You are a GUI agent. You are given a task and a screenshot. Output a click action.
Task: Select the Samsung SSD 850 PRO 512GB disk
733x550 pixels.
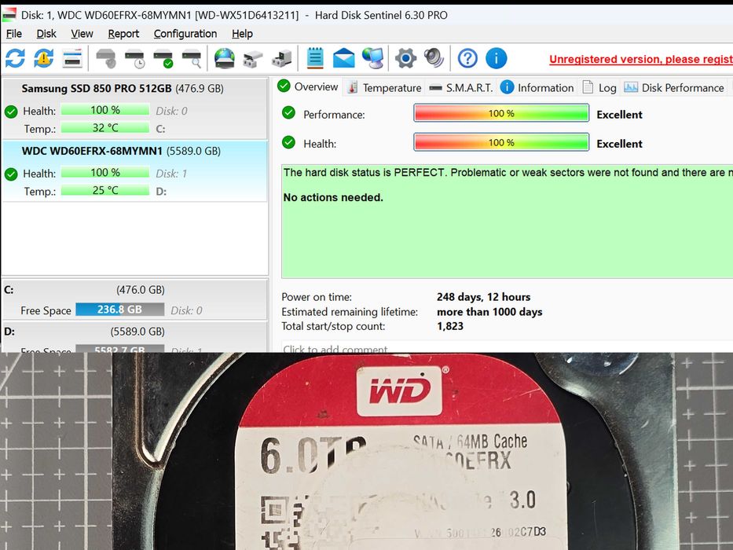point(135,108)
